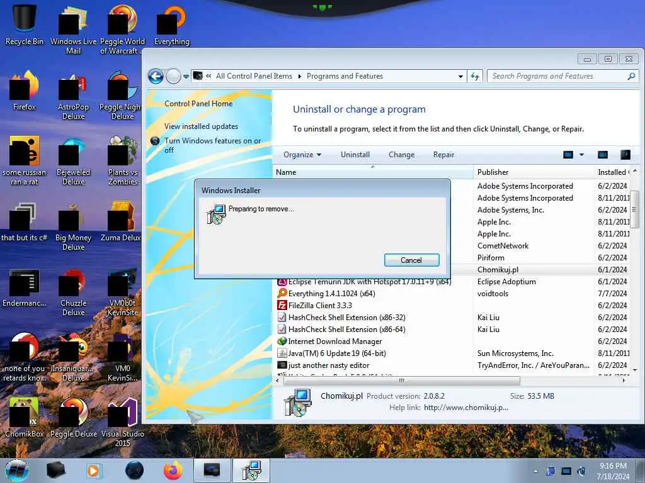The image size is (645, 483).
Task: Click the Back arrow in Programs and Features
Action: [x=156, y=76]
